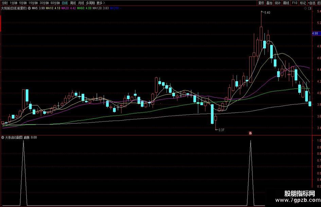Open F10 company info
This screenshot has width=321, height=207.
(x=295, y=3)
